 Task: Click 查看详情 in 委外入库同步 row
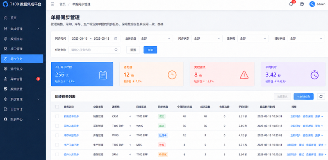(311, 154)
